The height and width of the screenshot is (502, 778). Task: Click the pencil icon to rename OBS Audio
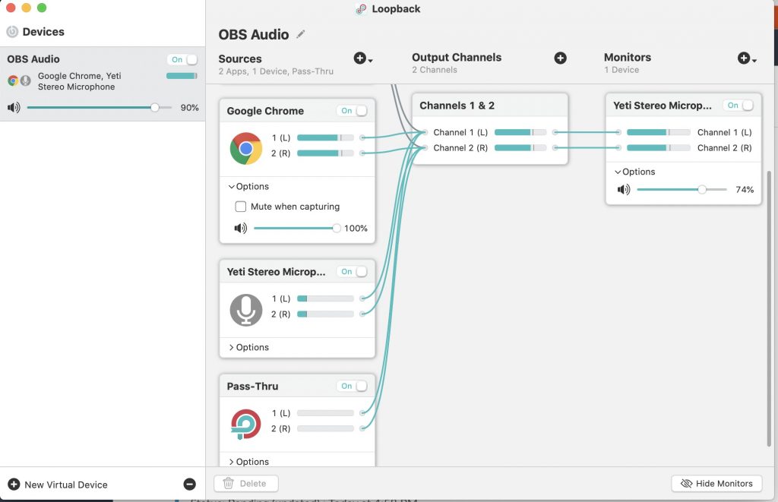coord(301,34)
